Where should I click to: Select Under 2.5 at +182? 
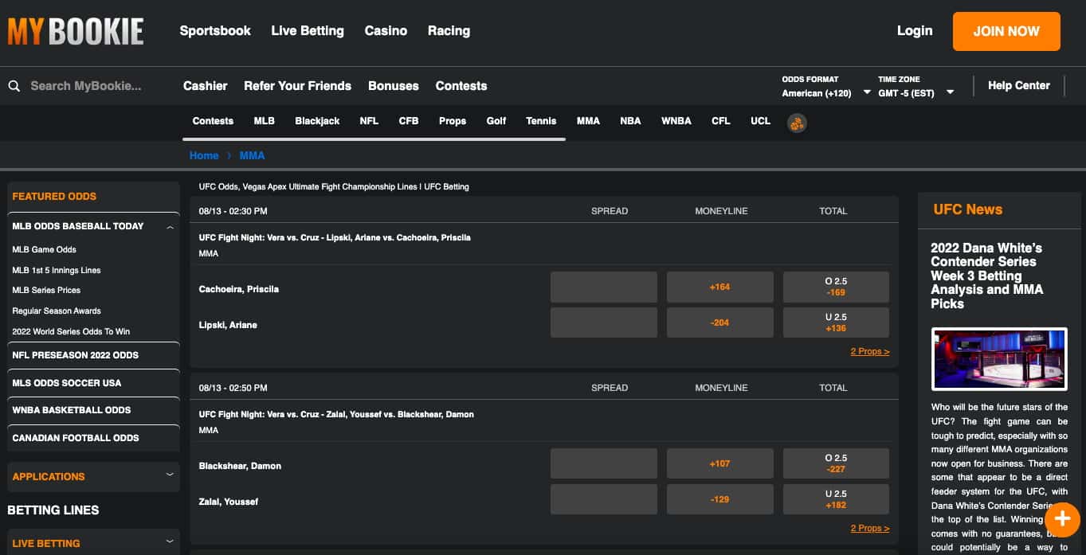coord(836,499)
